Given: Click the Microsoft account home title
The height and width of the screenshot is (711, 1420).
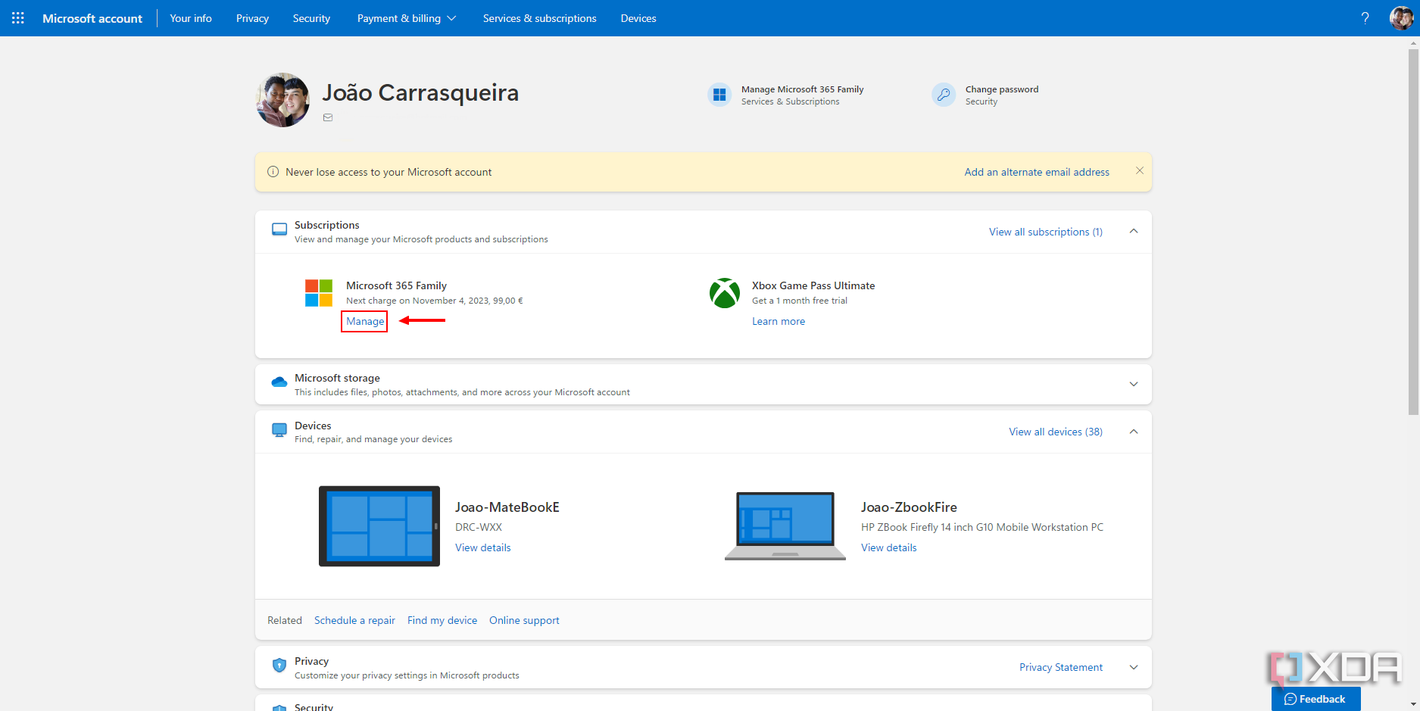Looking at the screenshot, I should tap(92, 18).
